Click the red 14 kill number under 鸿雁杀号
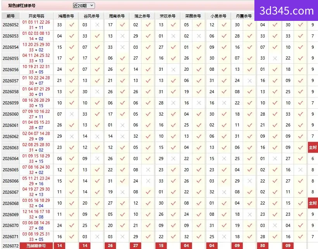The width and height of the screenshot is (318, 249). (60, 246)
